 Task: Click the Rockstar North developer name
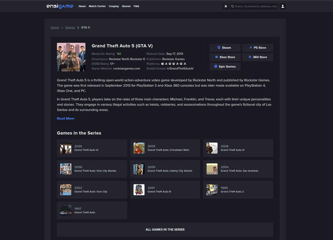point(119,59)
